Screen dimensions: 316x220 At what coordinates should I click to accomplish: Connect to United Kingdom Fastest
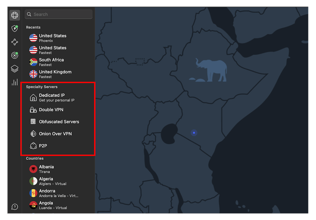55,74
